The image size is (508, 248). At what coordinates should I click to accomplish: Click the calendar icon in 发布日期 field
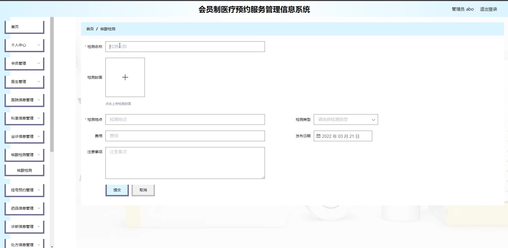tap(318, 136)
